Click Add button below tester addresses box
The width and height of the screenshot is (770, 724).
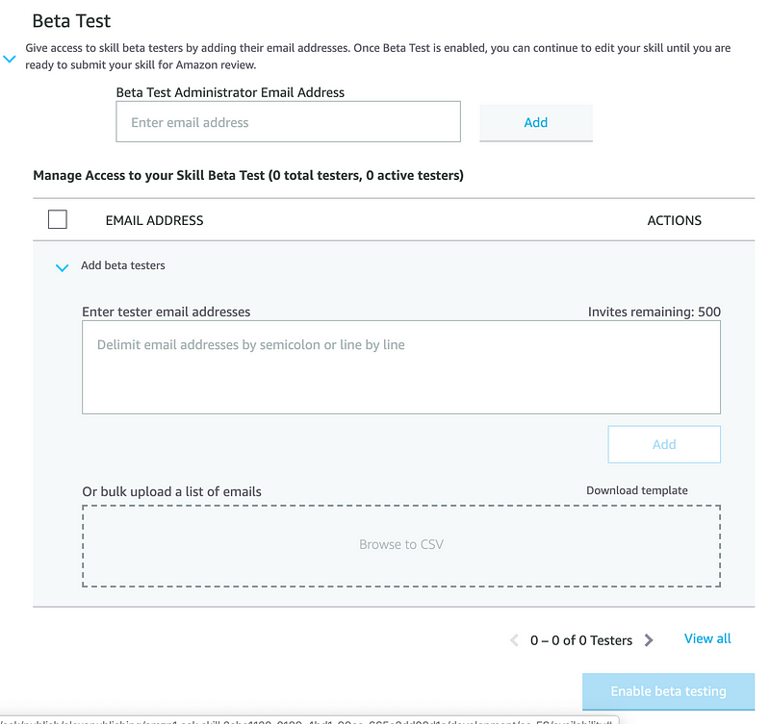tap(663, 444)
